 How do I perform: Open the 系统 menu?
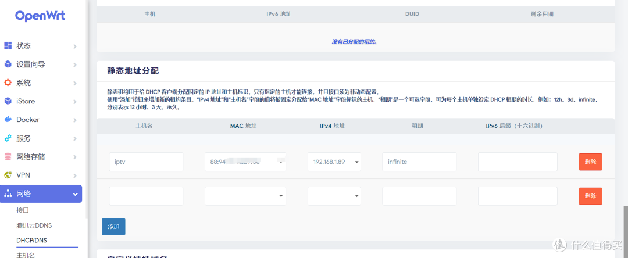coord(41,83)
